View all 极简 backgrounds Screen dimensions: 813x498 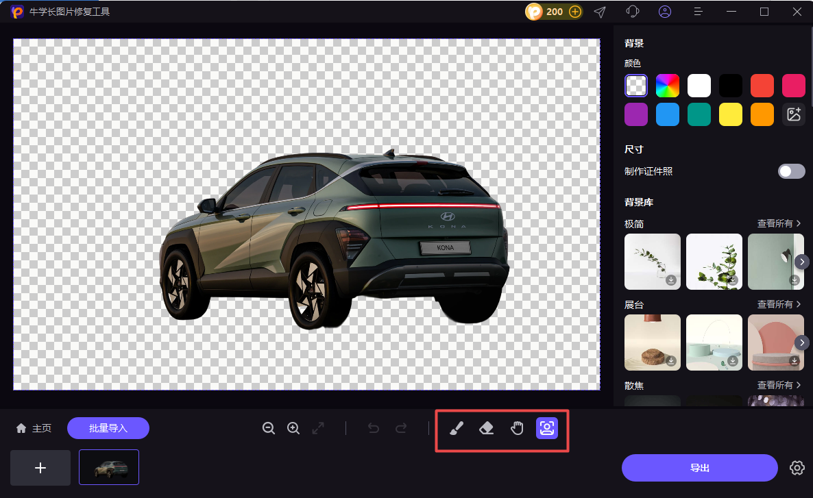pos(779,223)
